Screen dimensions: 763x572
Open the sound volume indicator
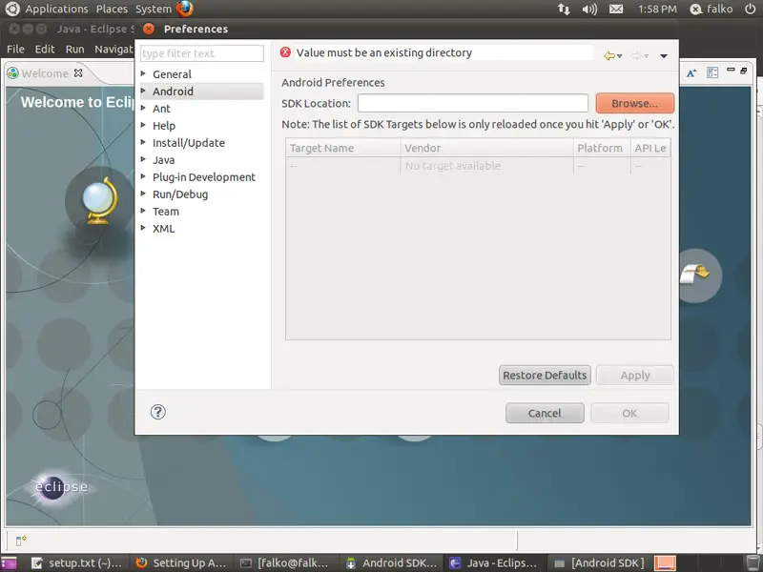point(589,9)
